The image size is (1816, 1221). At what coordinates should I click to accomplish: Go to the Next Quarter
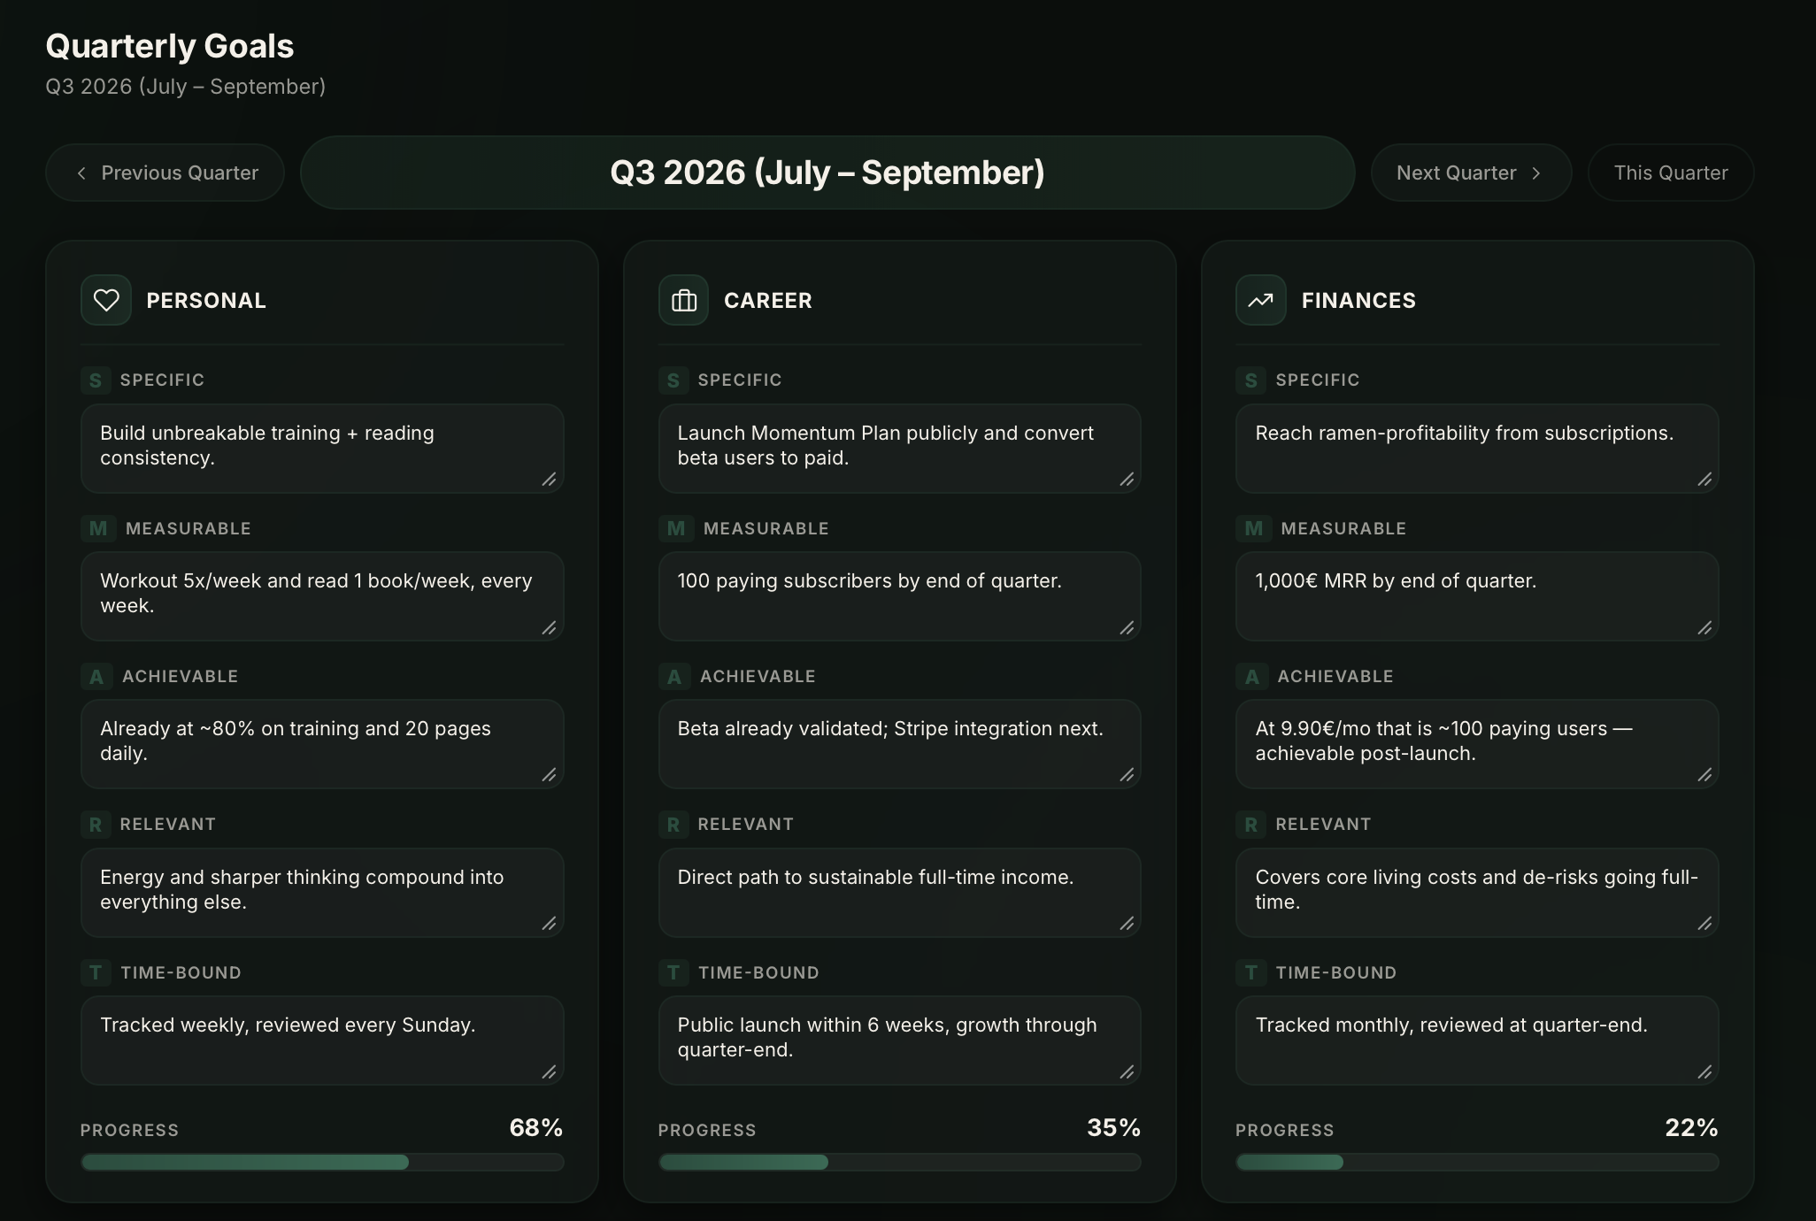coord(1471,173)
